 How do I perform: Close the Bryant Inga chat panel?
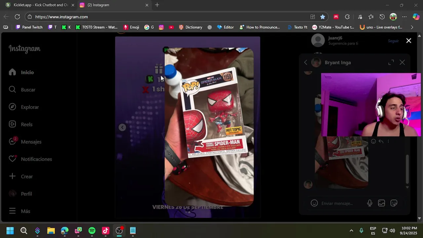point(402,62)
